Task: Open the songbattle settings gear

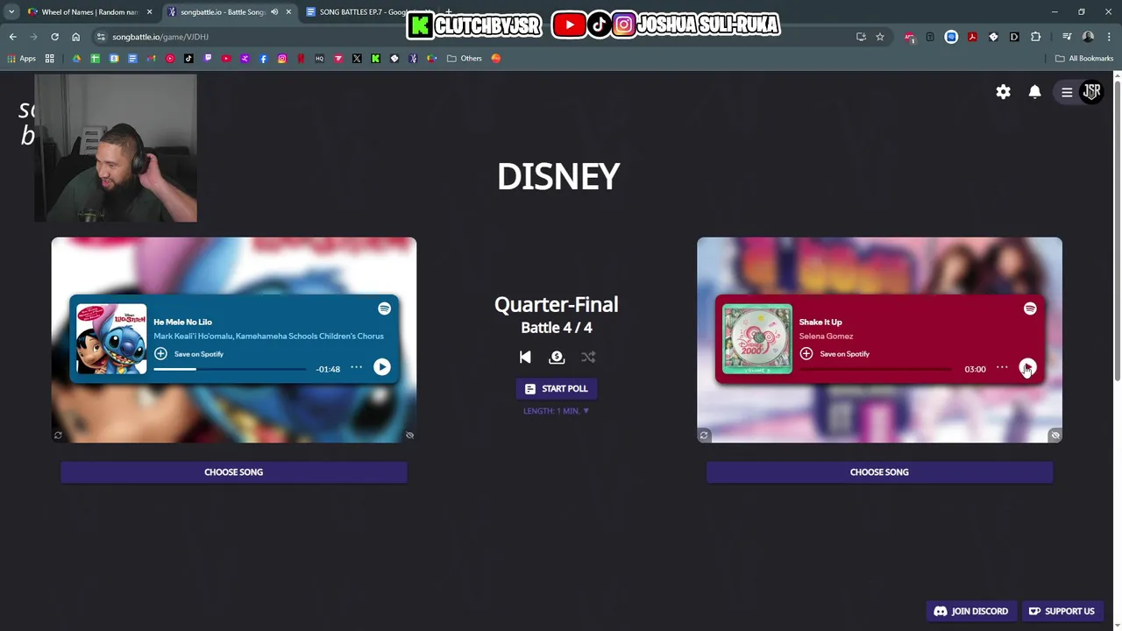Action: [1004, 92]
